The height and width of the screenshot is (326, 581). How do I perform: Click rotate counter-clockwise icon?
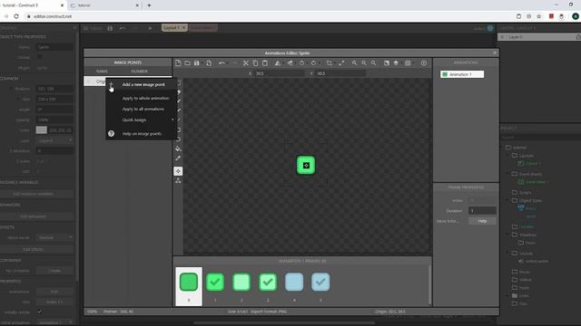[x=301, y=63]
